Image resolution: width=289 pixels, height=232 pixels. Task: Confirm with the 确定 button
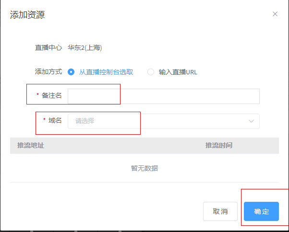[x=261, y=211]
